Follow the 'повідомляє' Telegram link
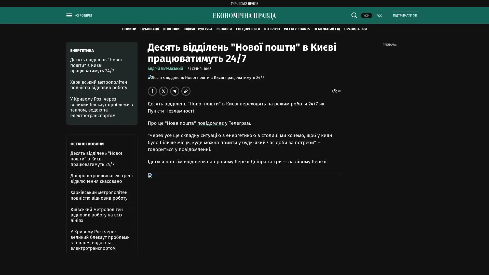Image resolution: width=489 pixels, height=275 pixels. tap(210, 123)
